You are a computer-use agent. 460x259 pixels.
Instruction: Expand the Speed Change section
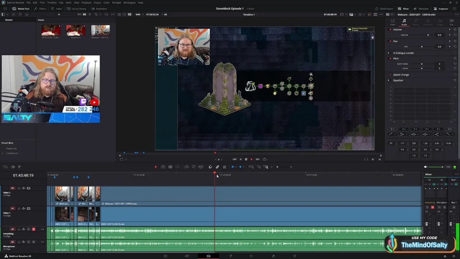click(401, 75)
